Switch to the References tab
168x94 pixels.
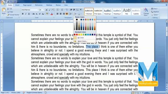click(39, 5)
